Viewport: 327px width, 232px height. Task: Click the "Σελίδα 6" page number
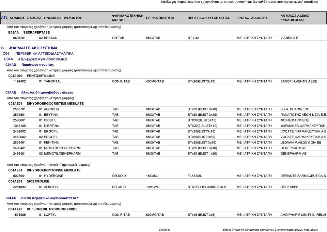[164, 230]
